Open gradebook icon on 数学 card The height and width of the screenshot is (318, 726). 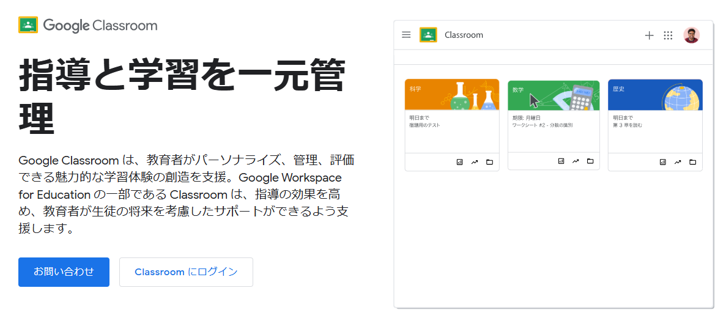click(x=561, y=161)
